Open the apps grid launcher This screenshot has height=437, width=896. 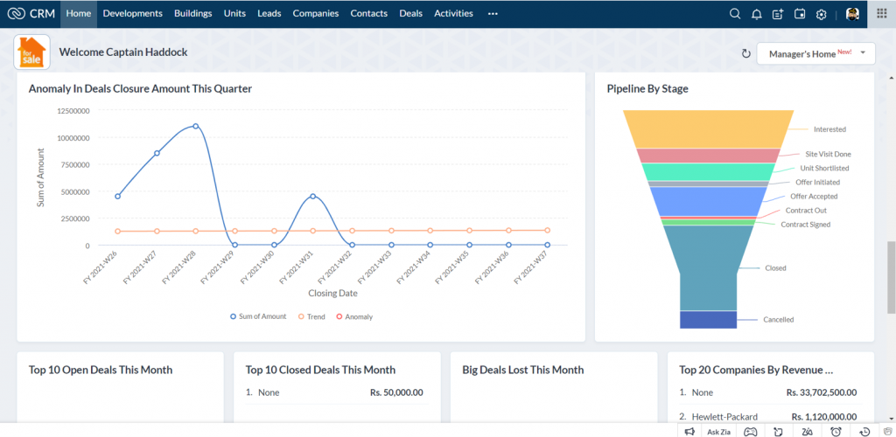[x=882, y=14]
